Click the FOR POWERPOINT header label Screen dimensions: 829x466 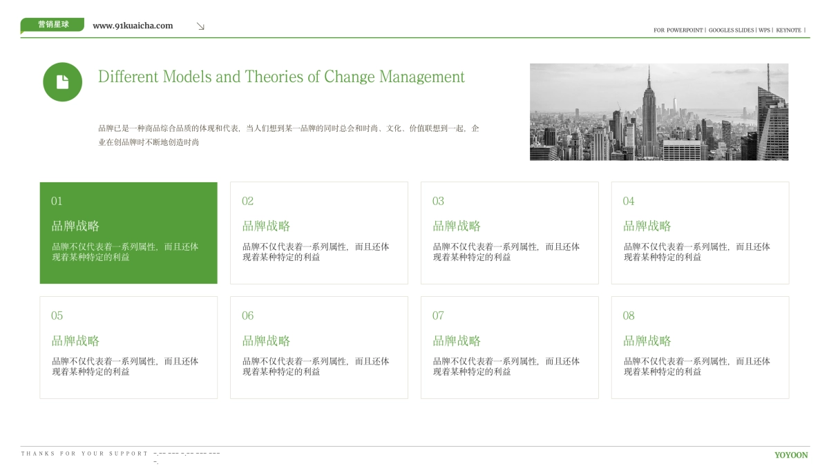pyautogui.click(x=678, y=30)
